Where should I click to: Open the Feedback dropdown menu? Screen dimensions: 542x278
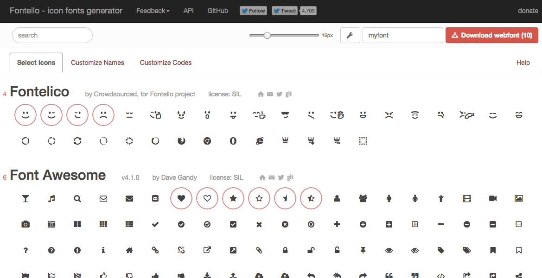point(153,10)
